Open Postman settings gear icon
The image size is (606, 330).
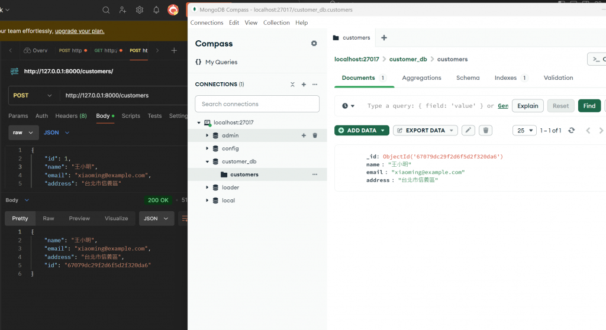point(140,10)
